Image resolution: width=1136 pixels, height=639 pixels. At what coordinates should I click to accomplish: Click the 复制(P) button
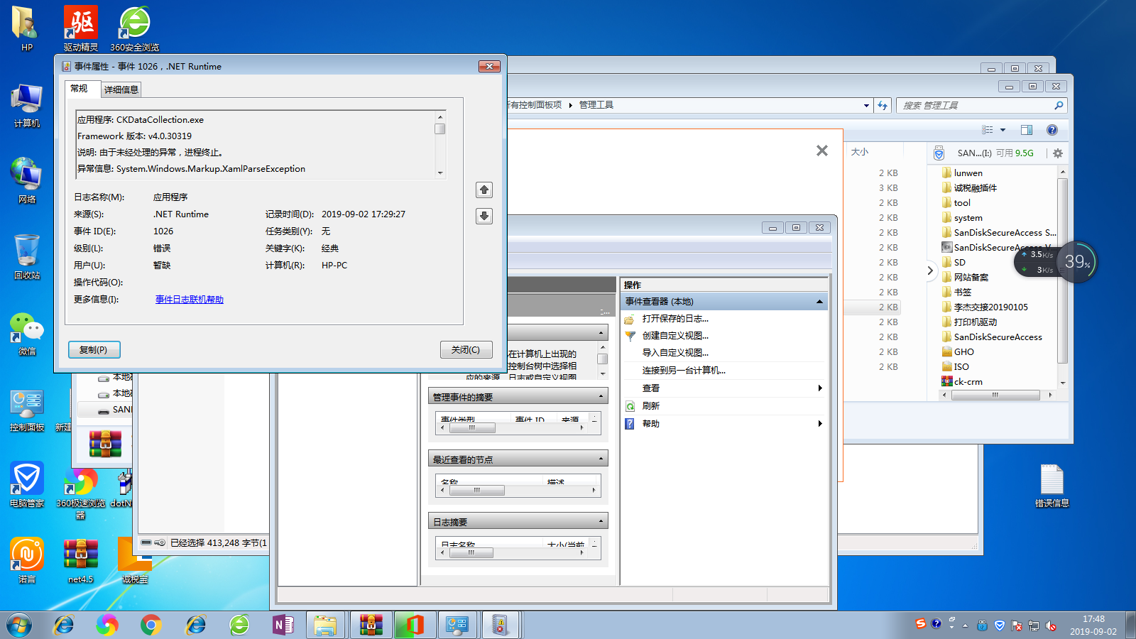[x=94, y=349]
